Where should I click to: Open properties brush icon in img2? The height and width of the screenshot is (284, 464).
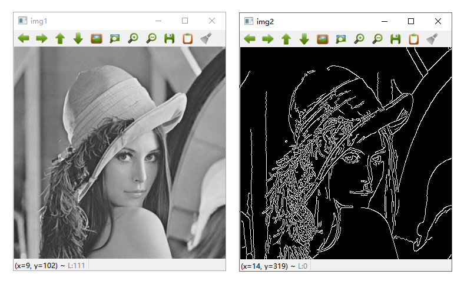(432, 39)
